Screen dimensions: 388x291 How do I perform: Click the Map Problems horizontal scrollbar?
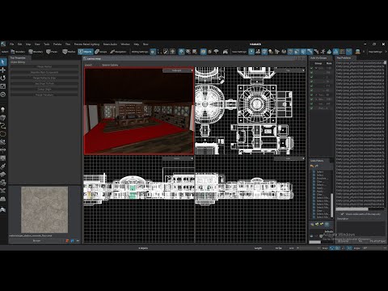[x=352, y=209]
